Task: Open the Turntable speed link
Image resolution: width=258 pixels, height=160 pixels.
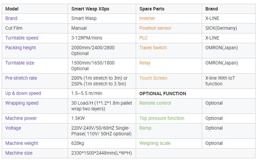Action: pos(22,38)
